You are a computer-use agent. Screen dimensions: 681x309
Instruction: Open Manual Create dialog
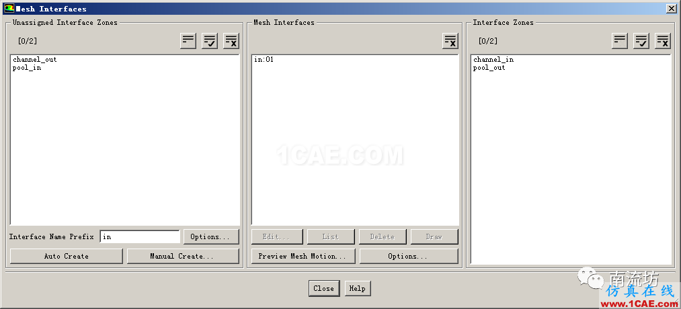pos(183,256)
